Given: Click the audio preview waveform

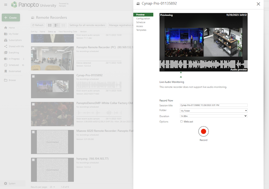Looking at the screenshot, I should [x=203, y=65].
